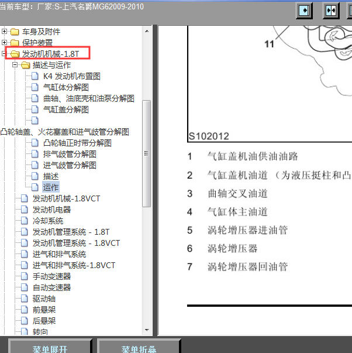
Task: Open 进气和排气系统 section
Action: 60,255
